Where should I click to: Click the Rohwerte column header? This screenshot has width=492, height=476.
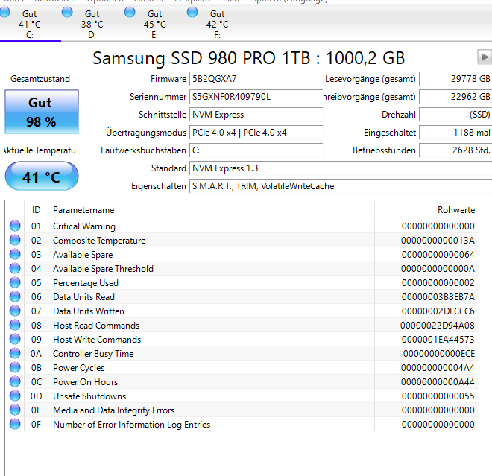tap(426, 210)
